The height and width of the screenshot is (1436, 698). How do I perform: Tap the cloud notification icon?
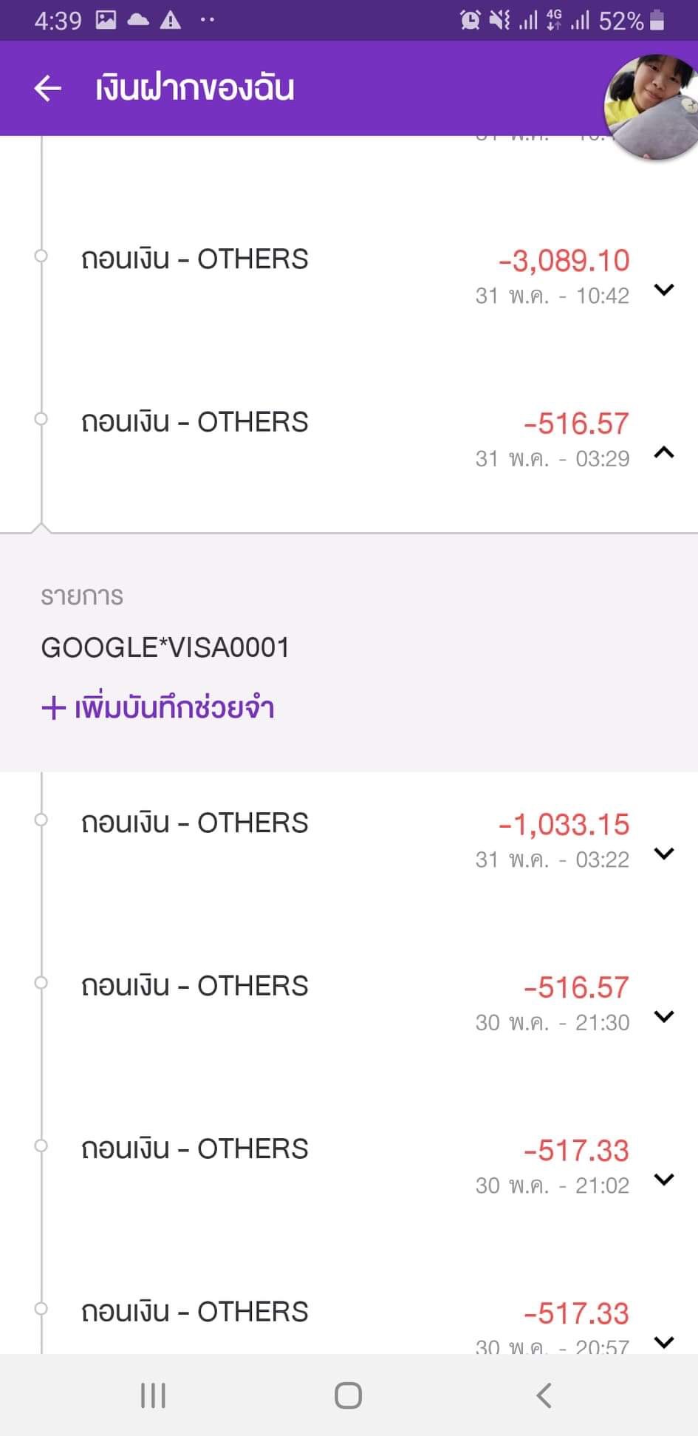[138, 21]
